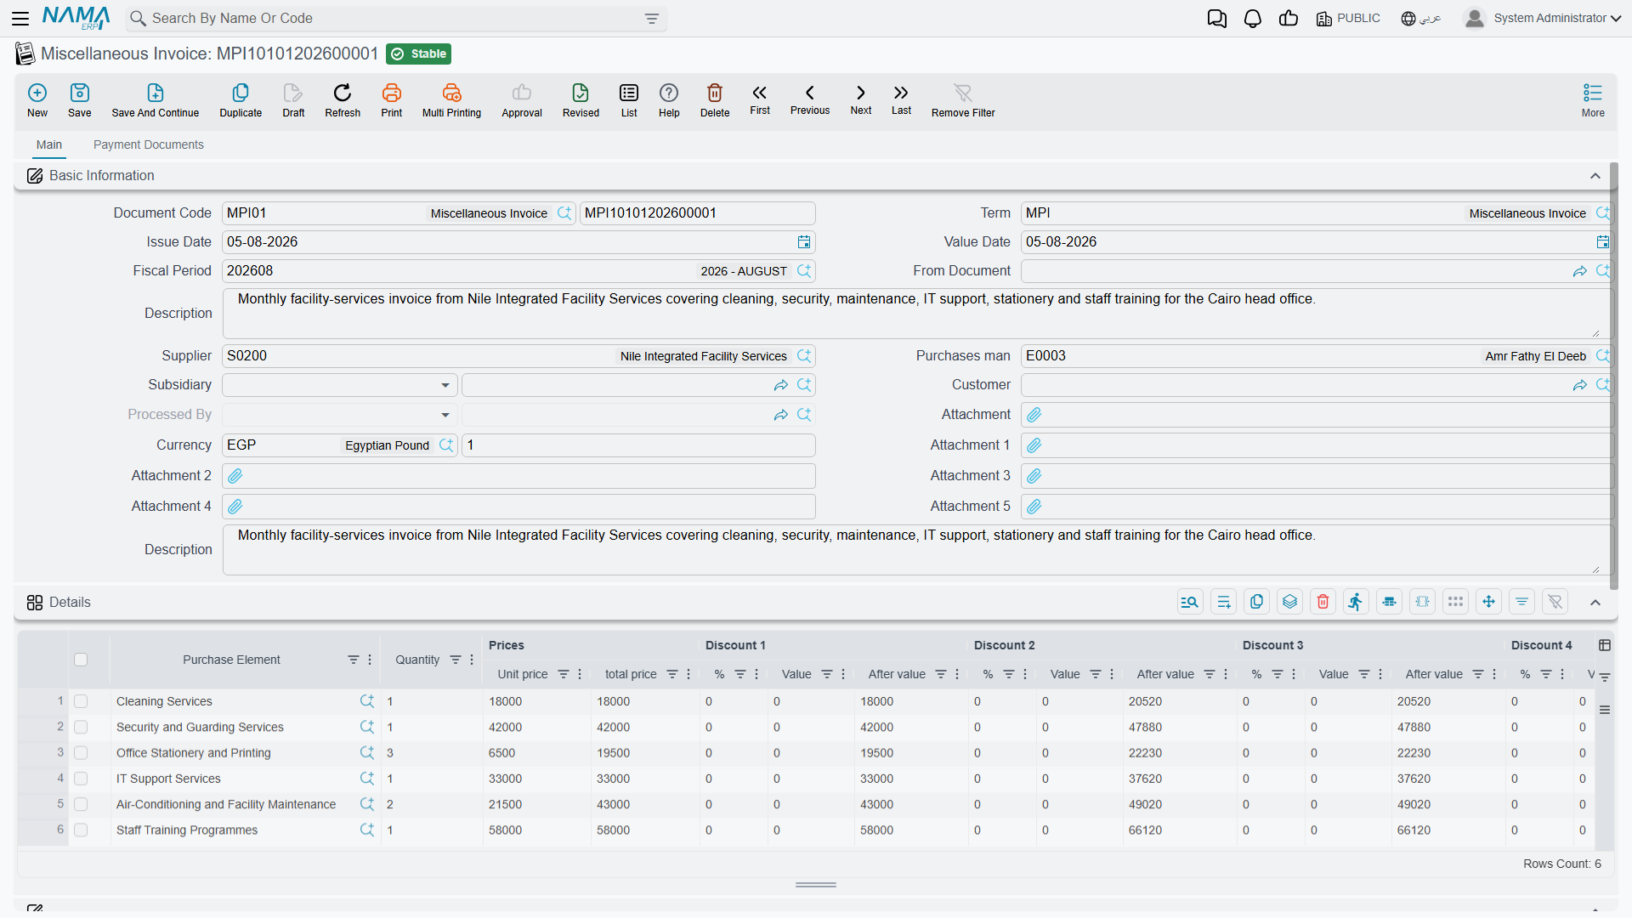Viewport: 1632px width, 918px height.
Task: Open Help for this screen
Action: [x=669, y=100]
